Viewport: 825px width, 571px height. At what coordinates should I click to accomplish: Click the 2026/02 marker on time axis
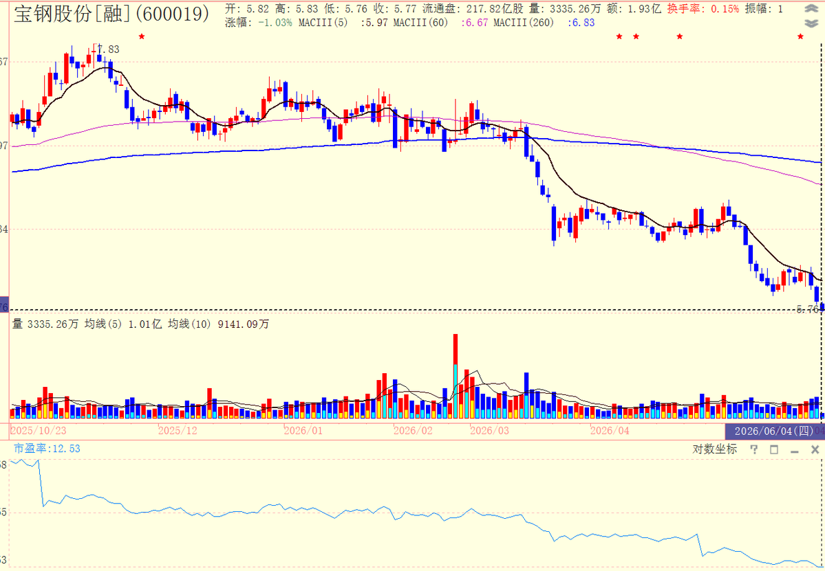tap(413, 432)
